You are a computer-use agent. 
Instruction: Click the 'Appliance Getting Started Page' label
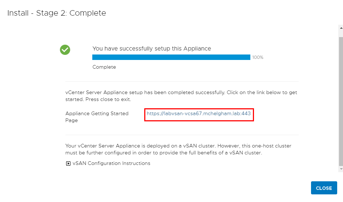(97, 117)
